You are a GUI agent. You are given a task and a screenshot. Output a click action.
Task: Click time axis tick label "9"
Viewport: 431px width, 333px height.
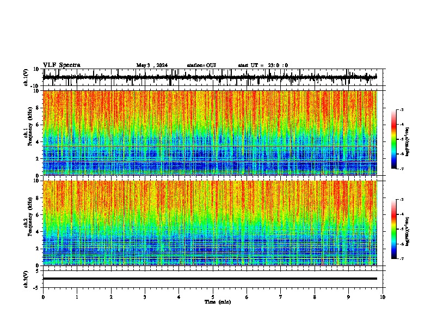point(348,297)
